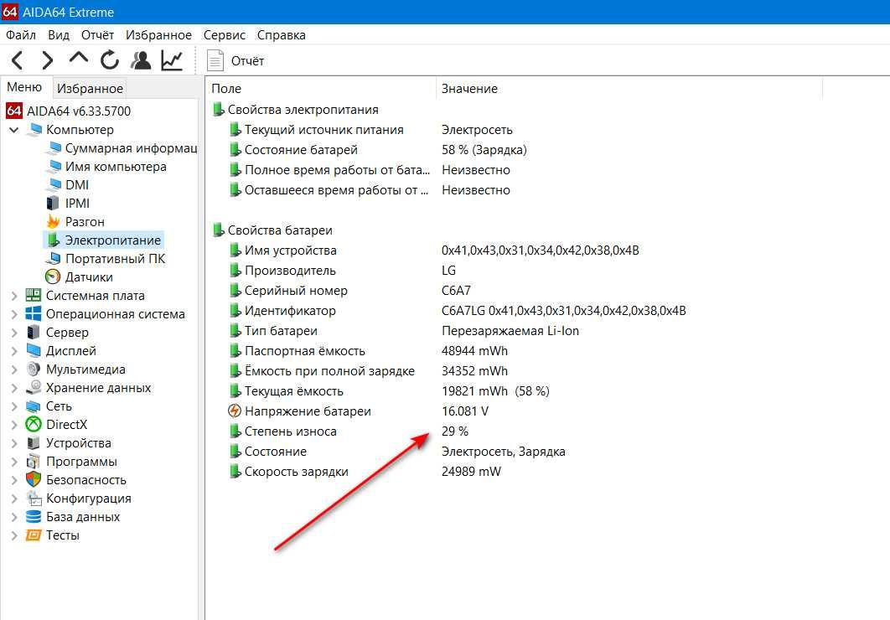Expand the Дисплей tree node
The image size is (890, 620).
14,351
